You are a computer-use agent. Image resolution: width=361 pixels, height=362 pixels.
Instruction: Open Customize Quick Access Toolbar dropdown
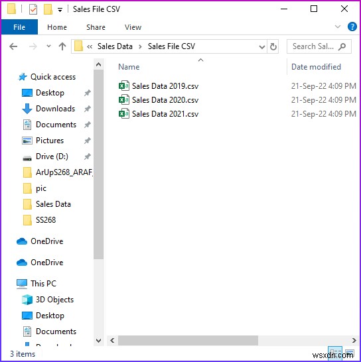(x=60, y=10)
